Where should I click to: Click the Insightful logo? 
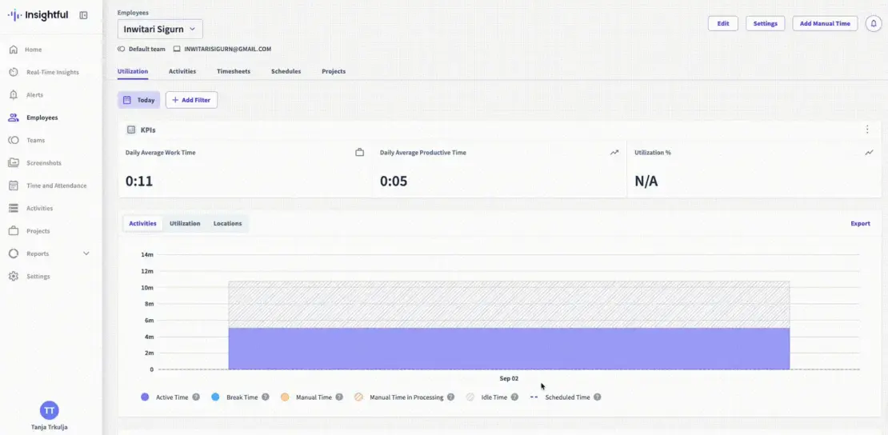38,15
